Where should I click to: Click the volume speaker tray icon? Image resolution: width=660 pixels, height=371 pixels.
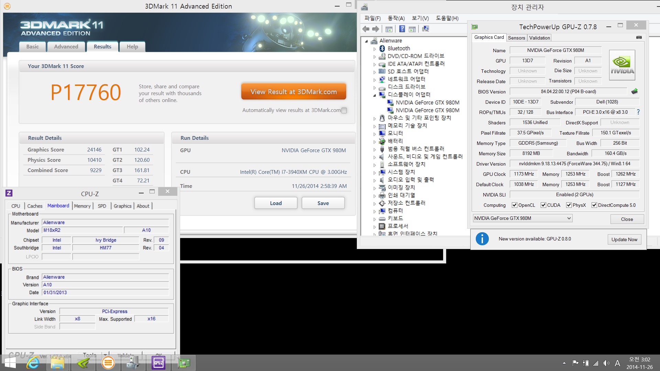tap(606, 363)
